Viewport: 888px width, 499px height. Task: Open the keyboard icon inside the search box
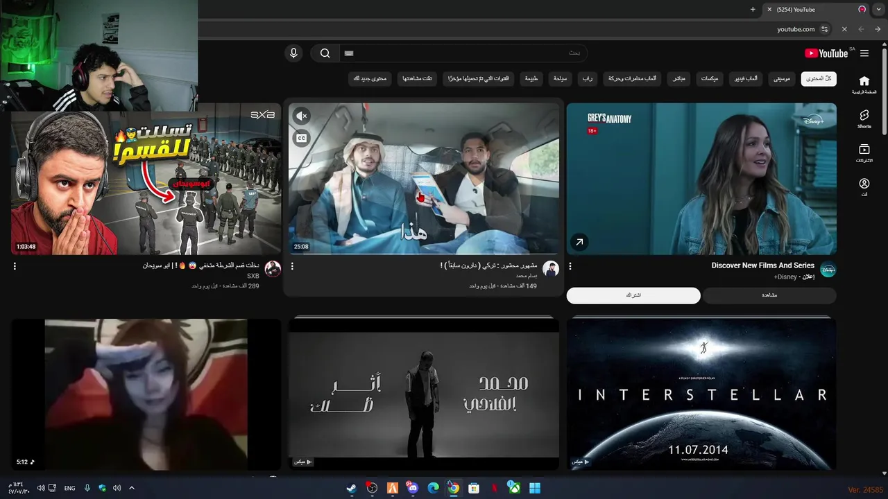349,53
